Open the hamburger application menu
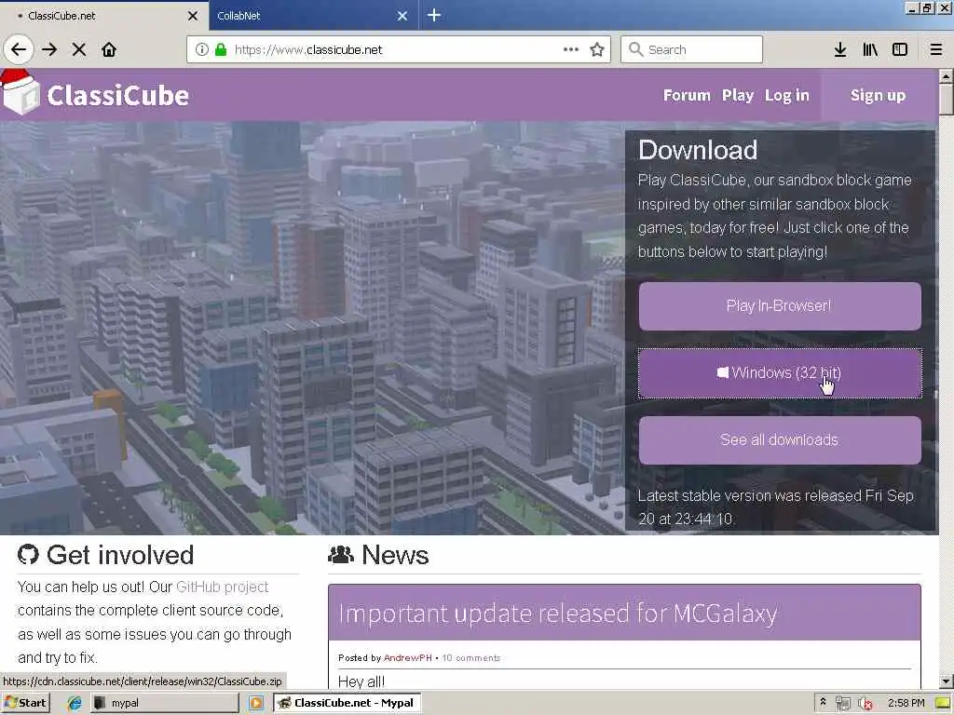Viewport: 954px width, 715px height. (x=936, y=50)
